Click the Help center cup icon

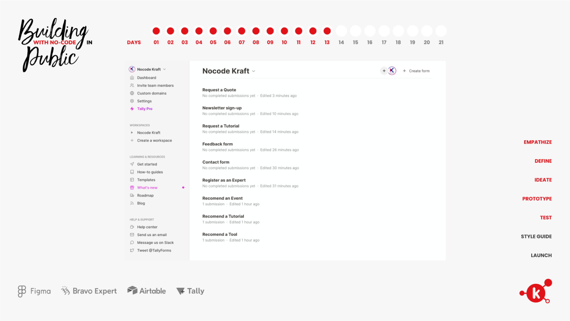coord(132,227)
